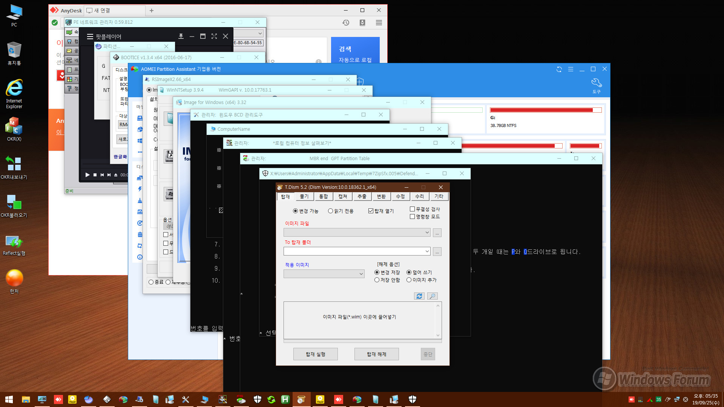Open the PC desktop icon

(14, 16)
